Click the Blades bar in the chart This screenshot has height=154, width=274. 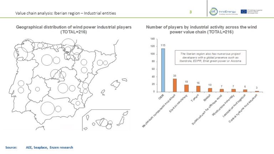(x=210, y=90)
